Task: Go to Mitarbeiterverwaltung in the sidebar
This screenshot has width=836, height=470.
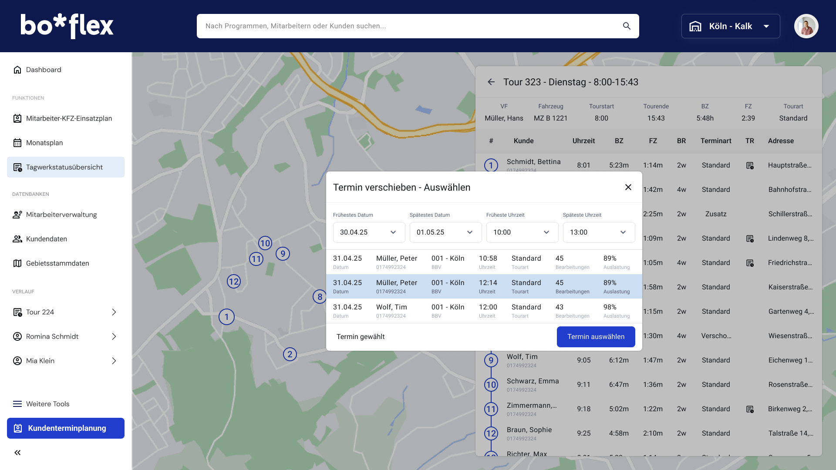Action: coord(61,215)
